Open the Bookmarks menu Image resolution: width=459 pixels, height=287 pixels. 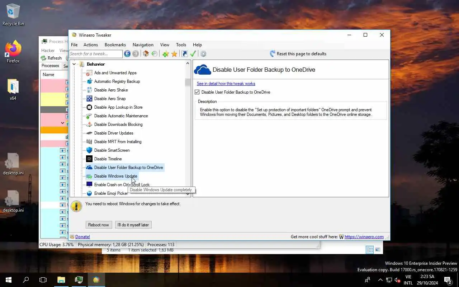115,45
